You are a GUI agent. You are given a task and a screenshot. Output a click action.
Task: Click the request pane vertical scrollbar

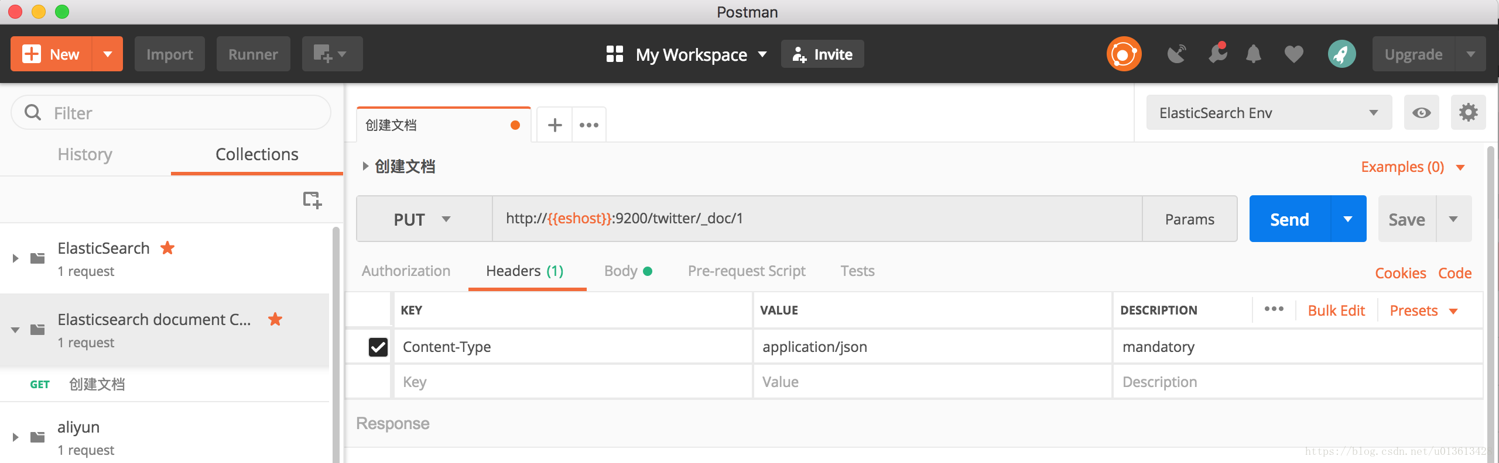point(1491,304)
